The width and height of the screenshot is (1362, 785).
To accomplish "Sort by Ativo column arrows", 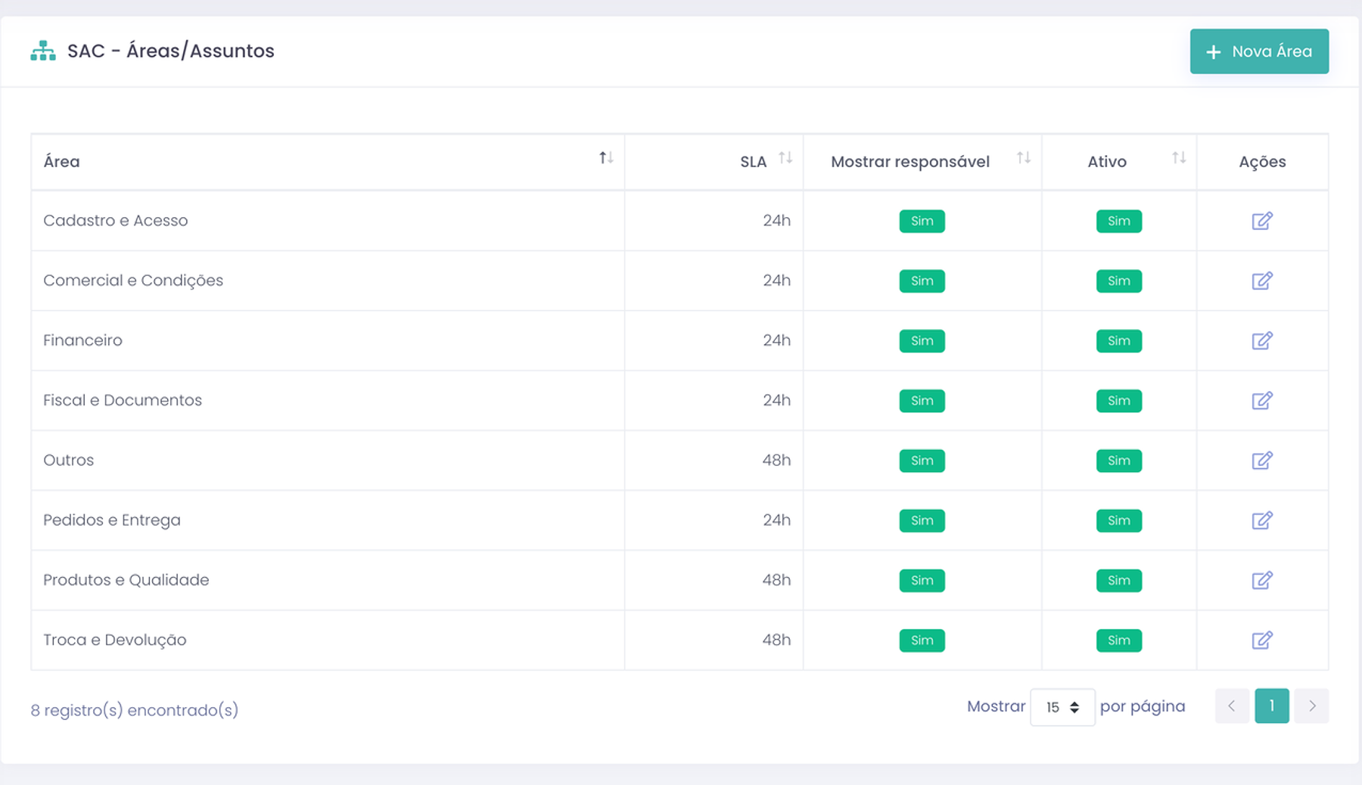I will coord(1179,157).
